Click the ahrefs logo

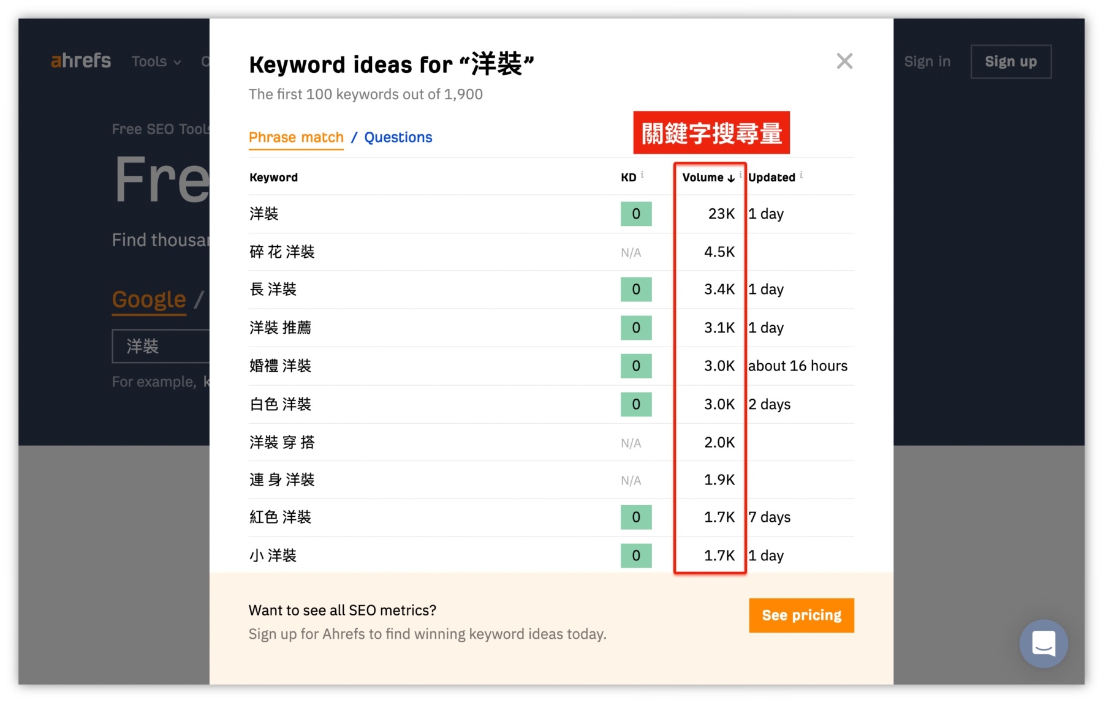(x=81, y=61)
